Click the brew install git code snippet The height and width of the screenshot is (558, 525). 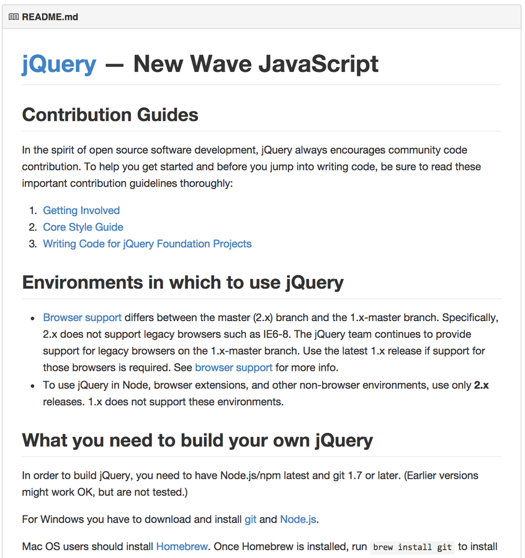point(413,547)
